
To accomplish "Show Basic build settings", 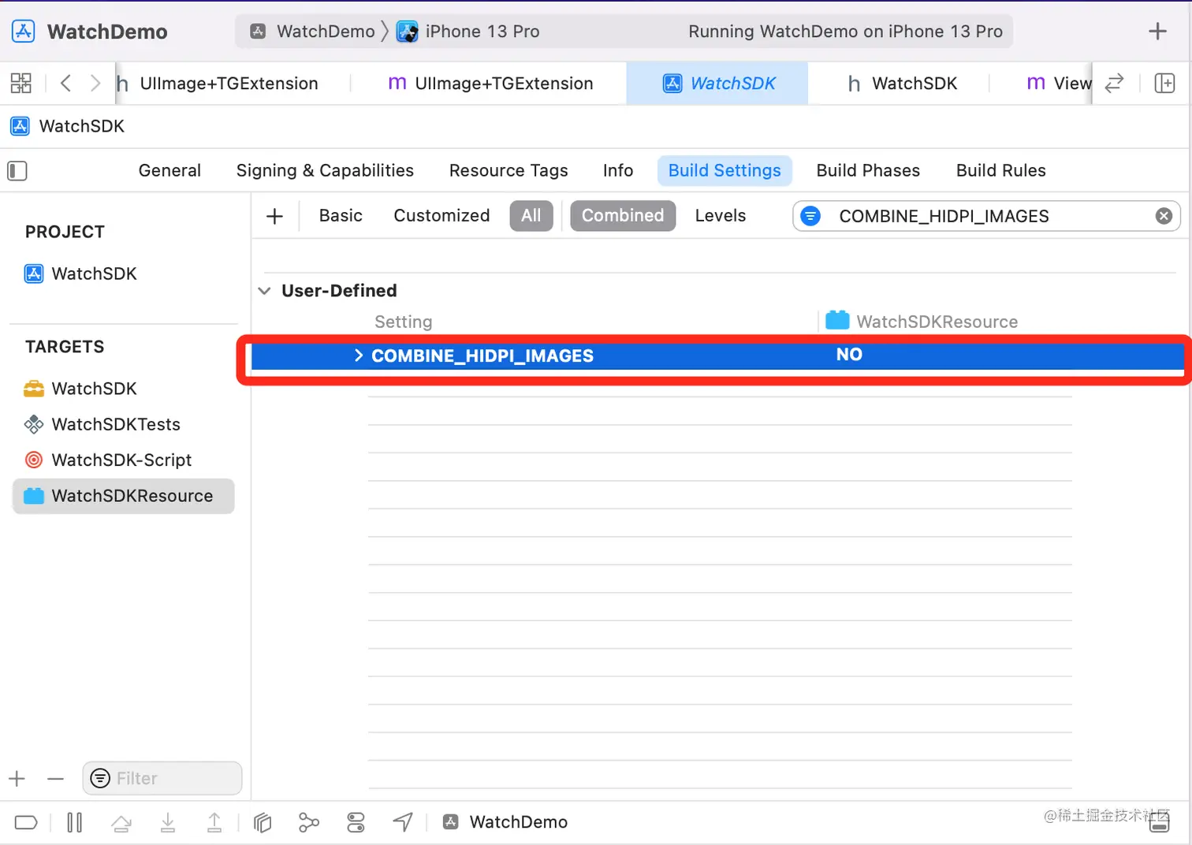I will [341, 216].
